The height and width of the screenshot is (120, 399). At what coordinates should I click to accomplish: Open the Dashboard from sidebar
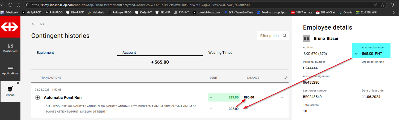click(x=10, y=48)
